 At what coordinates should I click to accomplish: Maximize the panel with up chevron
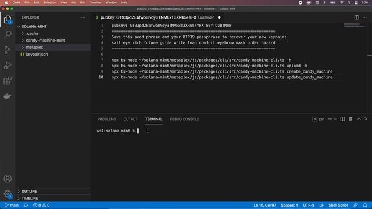359,119
